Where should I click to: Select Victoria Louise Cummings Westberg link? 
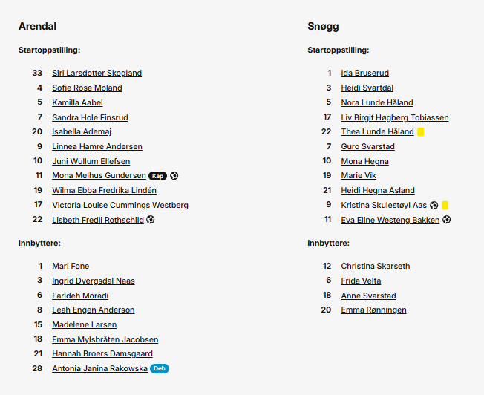coord(120,205)
